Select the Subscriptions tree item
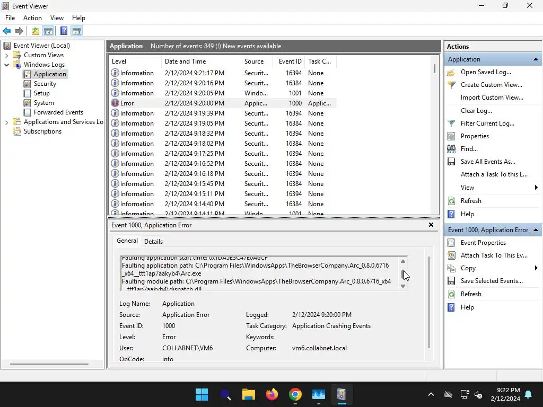The height and width of the screenshot is (407, 543). [42, 131]
